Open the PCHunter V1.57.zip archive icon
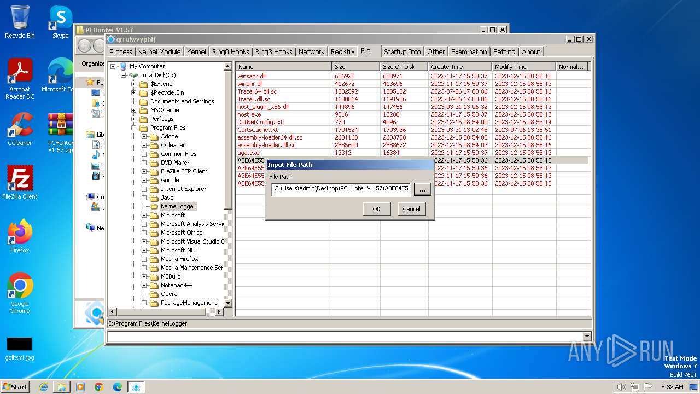The image size is (700, 394). [60, 132]
